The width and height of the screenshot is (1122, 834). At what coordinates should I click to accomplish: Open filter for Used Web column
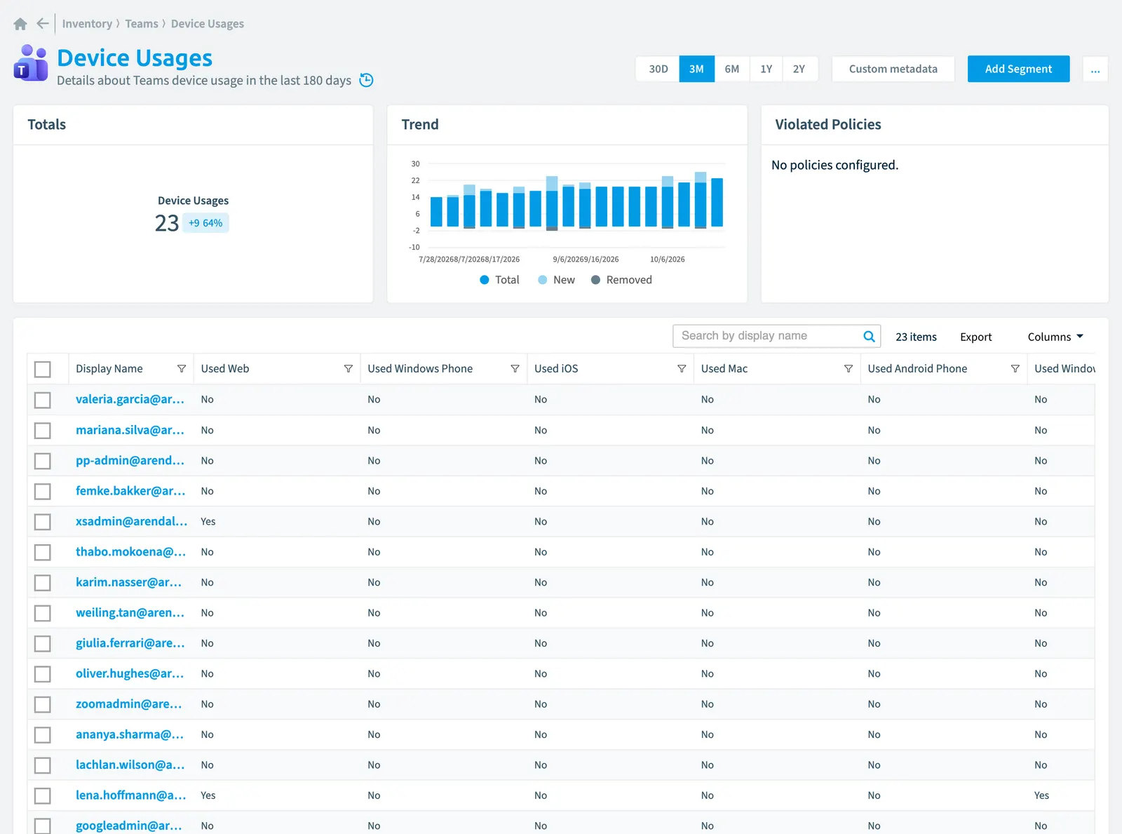coord(349,369)
